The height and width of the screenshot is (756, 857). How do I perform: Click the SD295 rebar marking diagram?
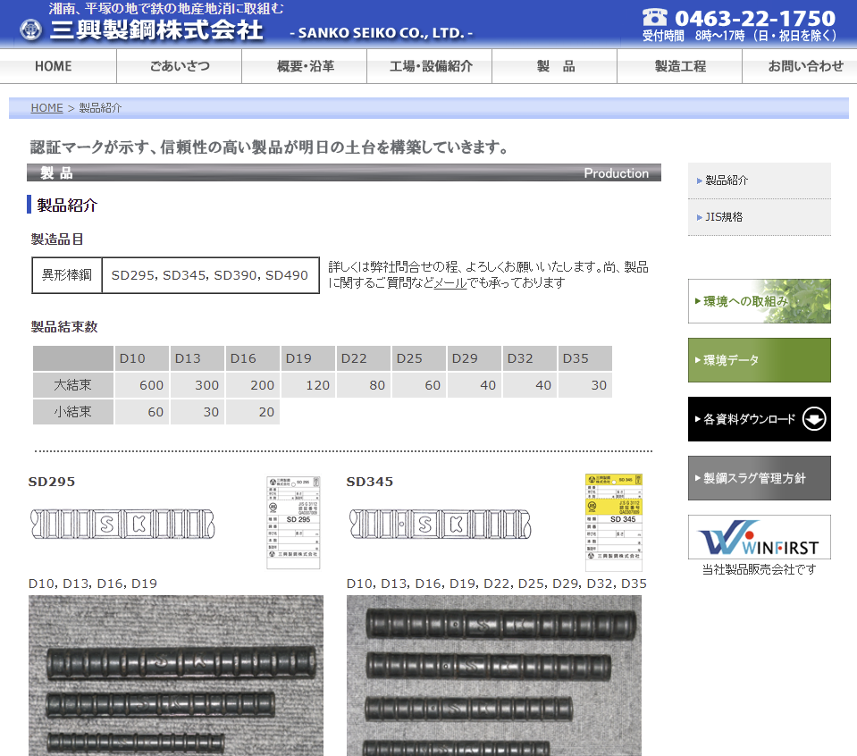point(122,525)
